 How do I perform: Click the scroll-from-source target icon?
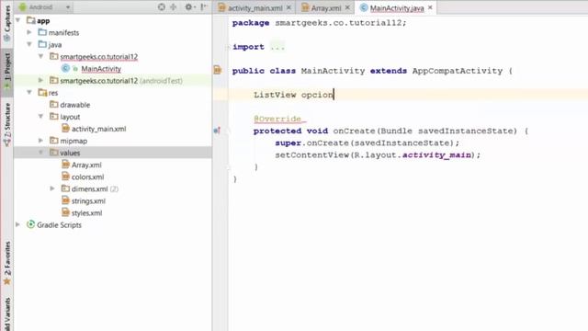[x=162, y=6]
